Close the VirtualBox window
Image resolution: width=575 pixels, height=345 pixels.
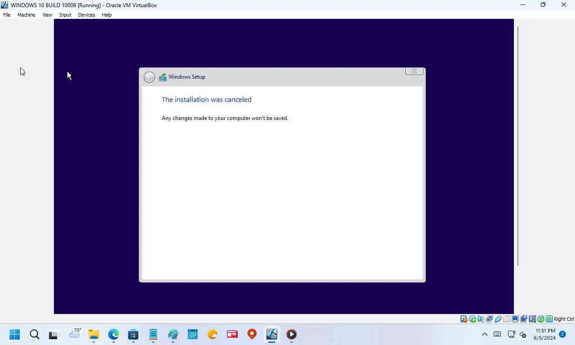pos(564,5)
